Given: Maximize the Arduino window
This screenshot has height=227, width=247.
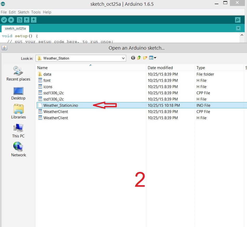Looking at the screenshot, I should pyautogui.click(x=225, y=3).
